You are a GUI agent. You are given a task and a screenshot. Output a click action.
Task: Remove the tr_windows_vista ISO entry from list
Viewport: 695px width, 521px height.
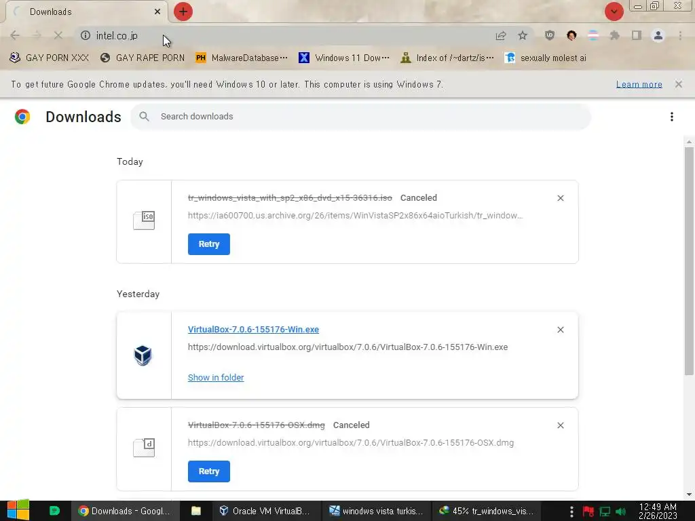point(560,198)
